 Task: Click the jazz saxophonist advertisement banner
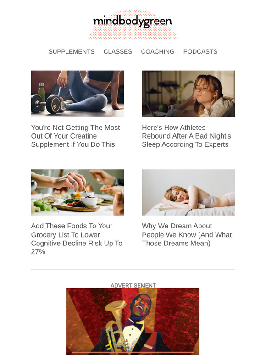(133, 322)
